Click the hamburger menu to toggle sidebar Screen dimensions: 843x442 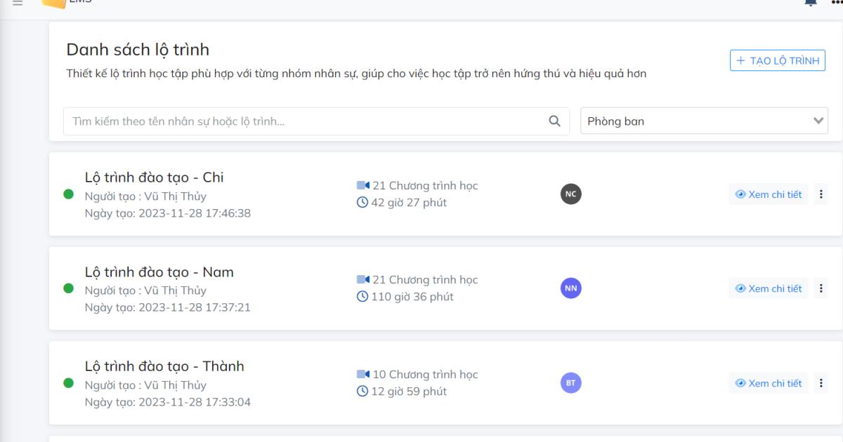coord(17,2)
